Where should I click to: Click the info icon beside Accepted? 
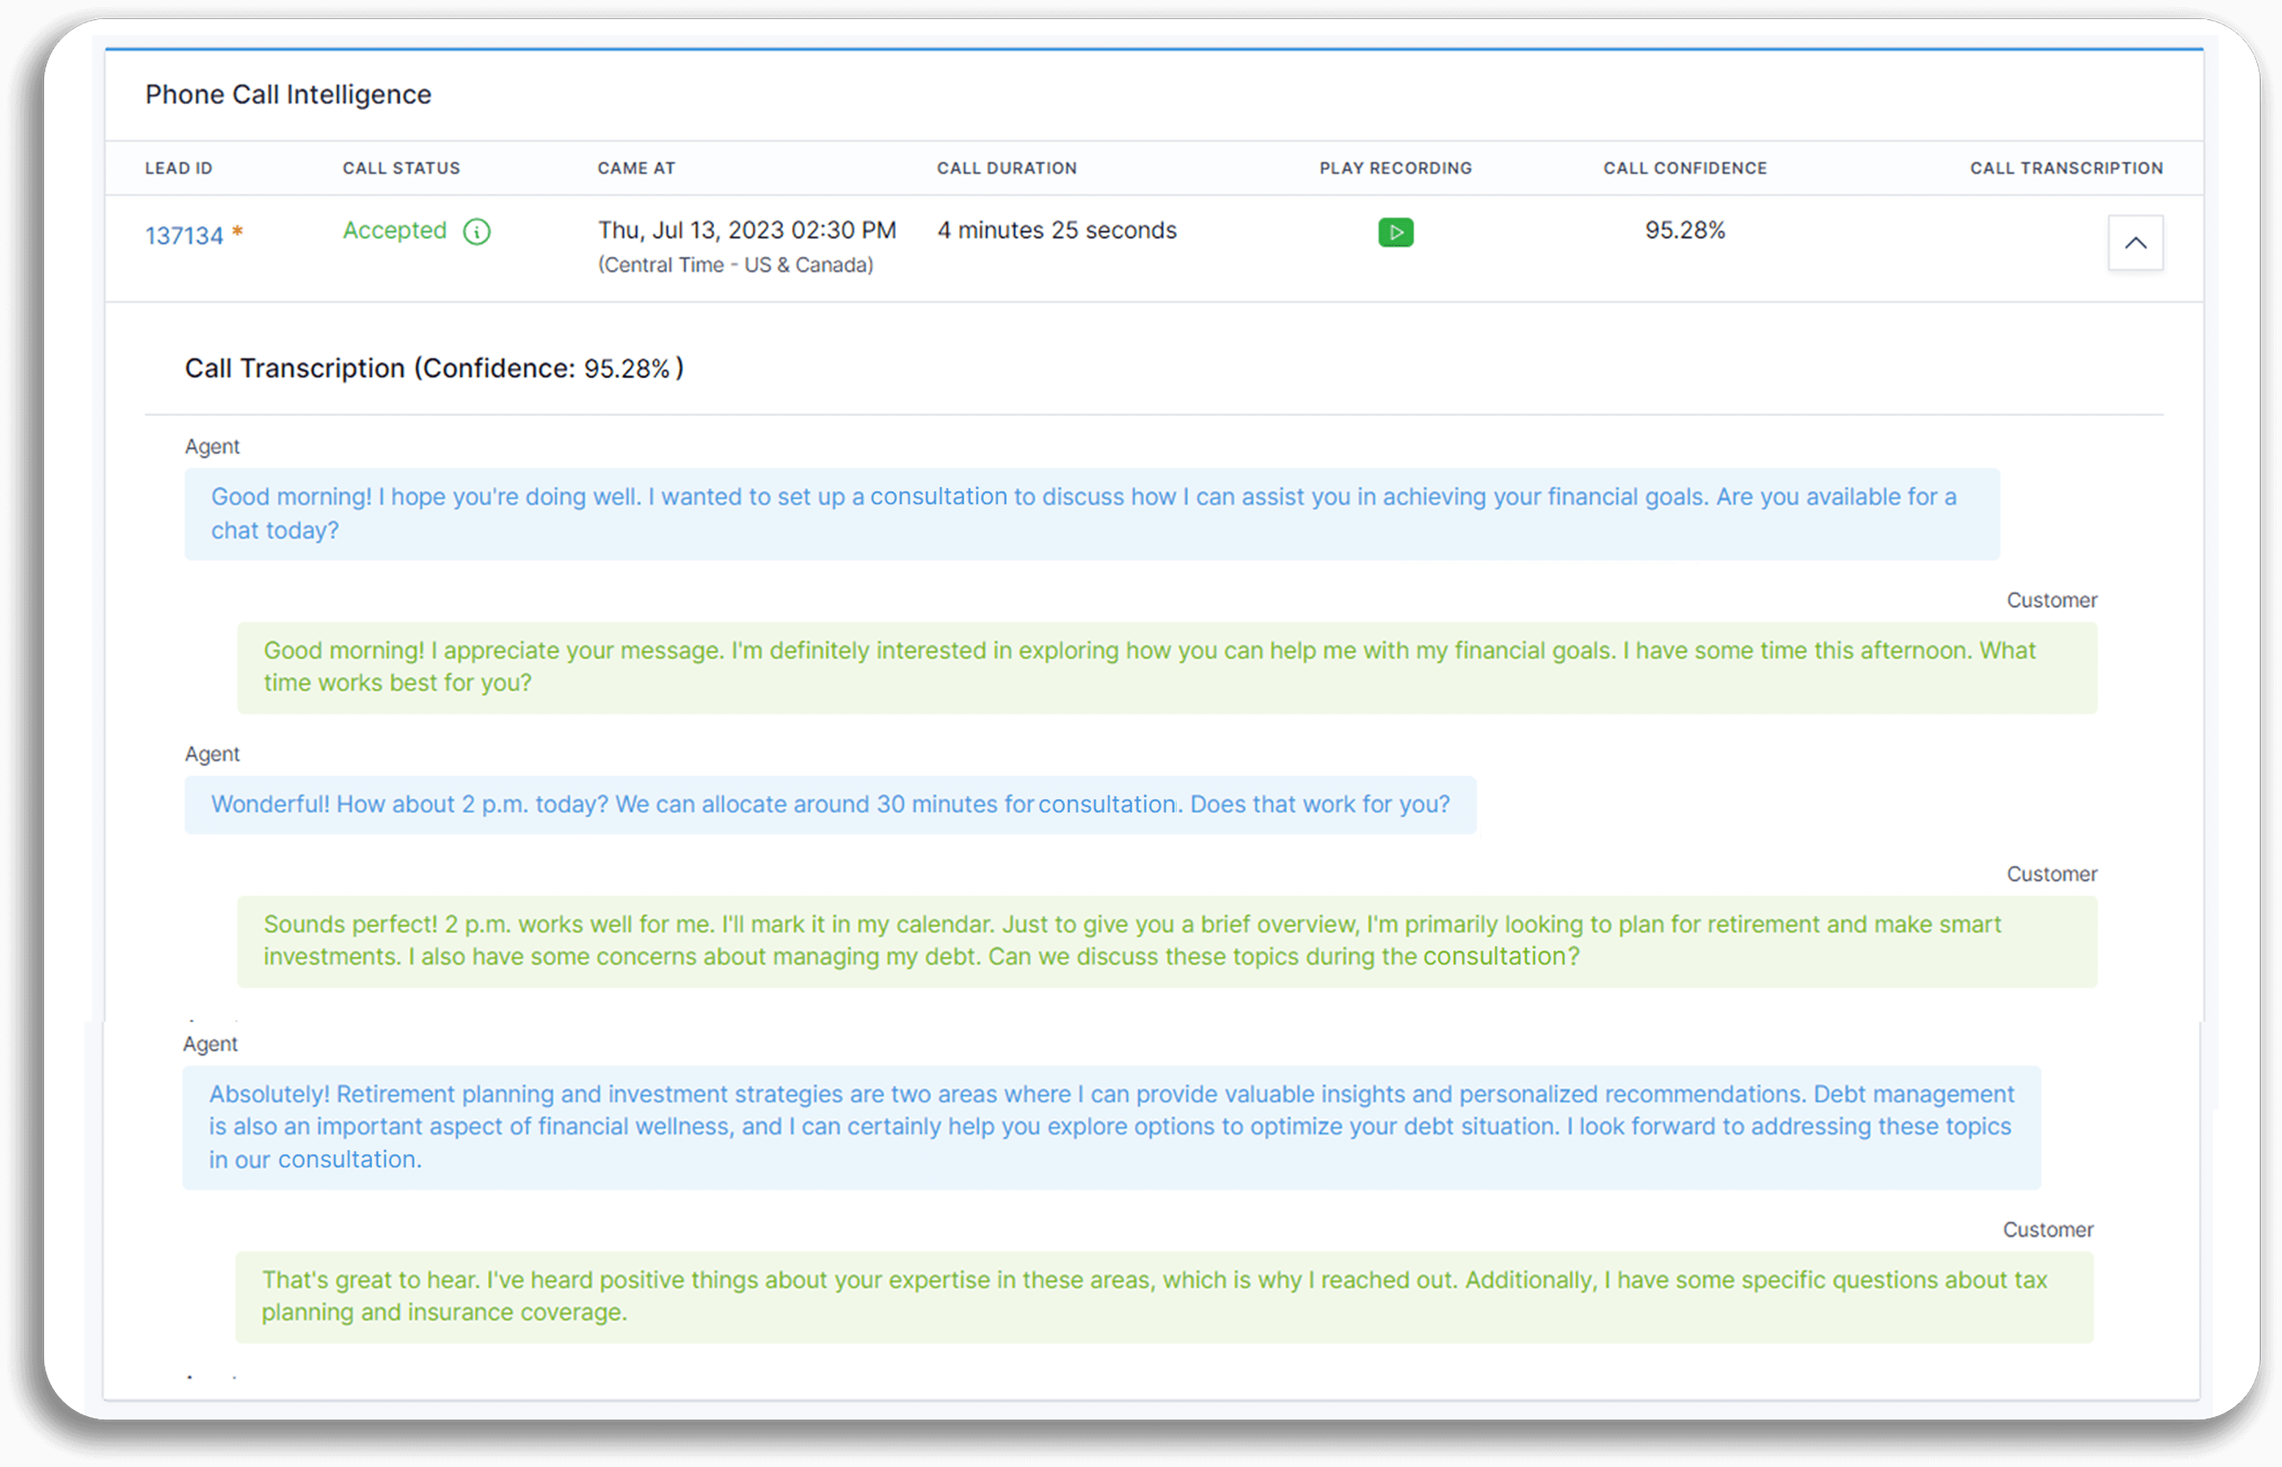pos(476,232)
